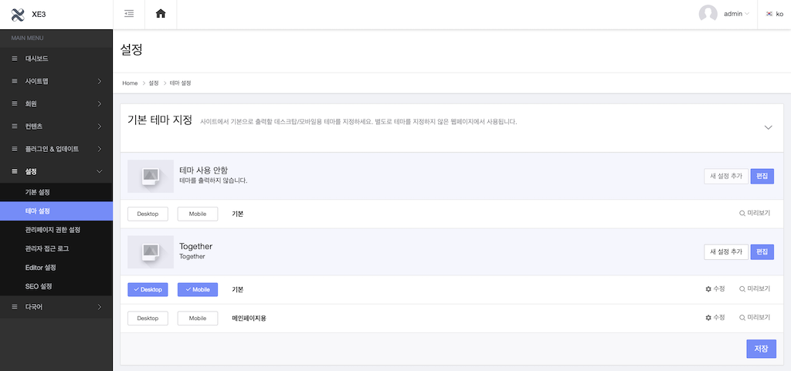Expand the 사이트맵 sidebar menu
The height and width of the screenshot is (371, 791).
tap(99, 81)
